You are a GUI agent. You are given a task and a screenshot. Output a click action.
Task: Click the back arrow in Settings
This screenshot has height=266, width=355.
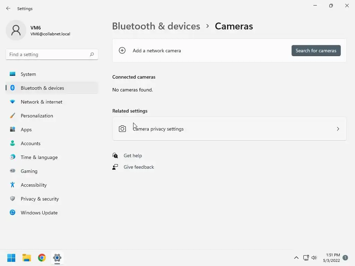coord(8,8)
